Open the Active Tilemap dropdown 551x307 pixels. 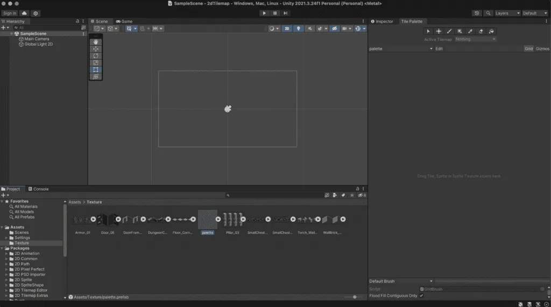coord(476,39)
